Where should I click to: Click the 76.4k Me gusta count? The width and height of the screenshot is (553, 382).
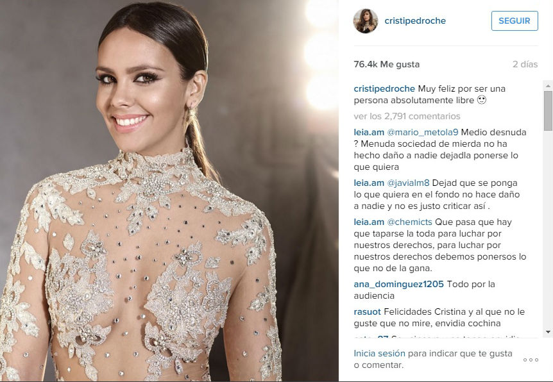(x=387, y=64)
